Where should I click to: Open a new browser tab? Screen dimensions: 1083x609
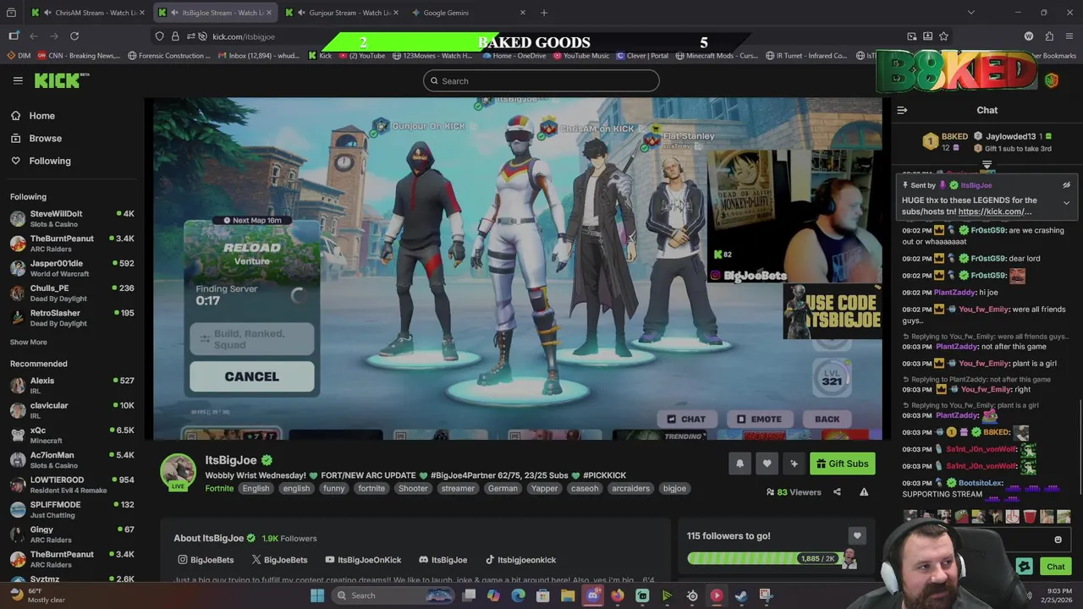pyautogui.click(x=544, y=13)
